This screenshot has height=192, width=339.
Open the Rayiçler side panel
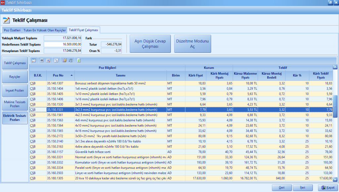click(14, 77)
